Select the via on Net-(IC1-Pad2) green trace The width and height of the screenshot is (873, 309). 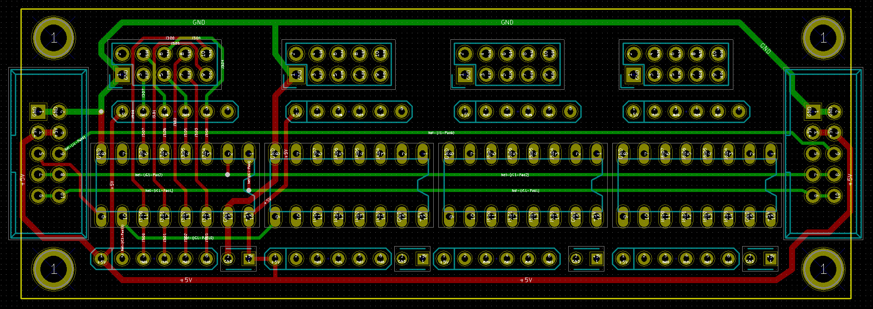pyautogui.click(x=227, y=174)
